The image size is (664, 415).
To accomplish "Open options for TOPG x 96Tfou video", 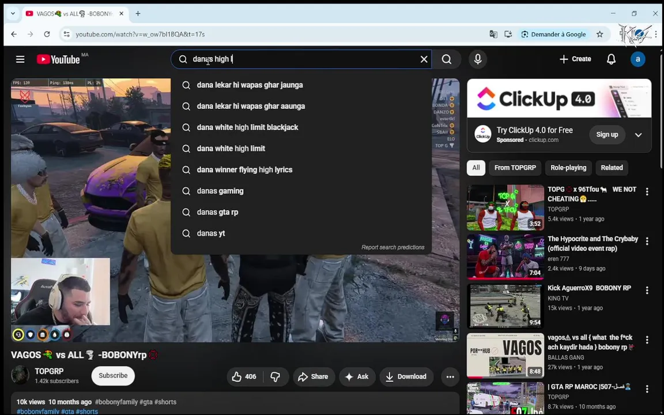I will pos(647,192).
